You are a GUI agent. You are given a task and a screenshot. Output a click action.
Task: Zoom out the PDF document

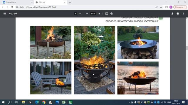[87, 14]
